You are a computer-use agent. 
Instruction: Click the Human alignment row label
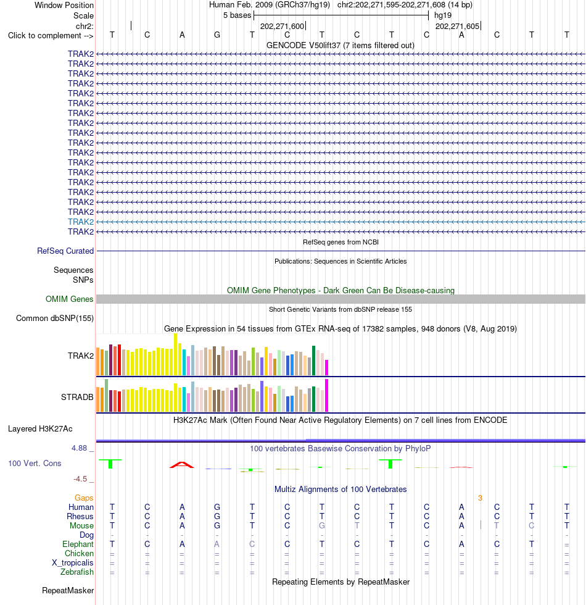click(81, 507)
